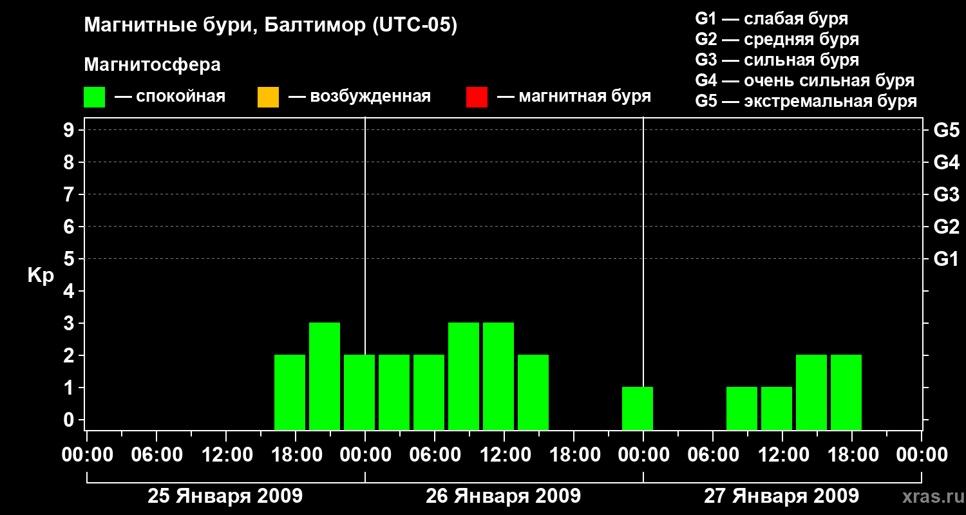This screenshot has height=515, width=966.
Task: Click the orange 'возбужденная' legend swatch
Action: click(268, 97)
